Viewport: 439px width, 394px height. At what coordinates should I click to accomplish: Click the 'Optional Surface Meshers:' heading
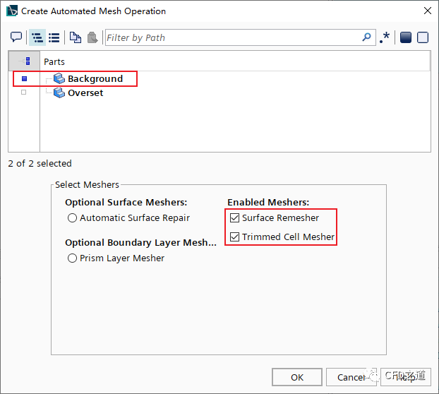click(x=126, y=202)
